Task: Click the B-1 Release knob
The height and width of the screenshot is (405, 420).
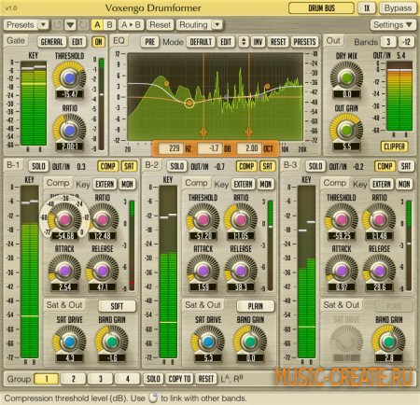Action: click(x=103, y=271)
